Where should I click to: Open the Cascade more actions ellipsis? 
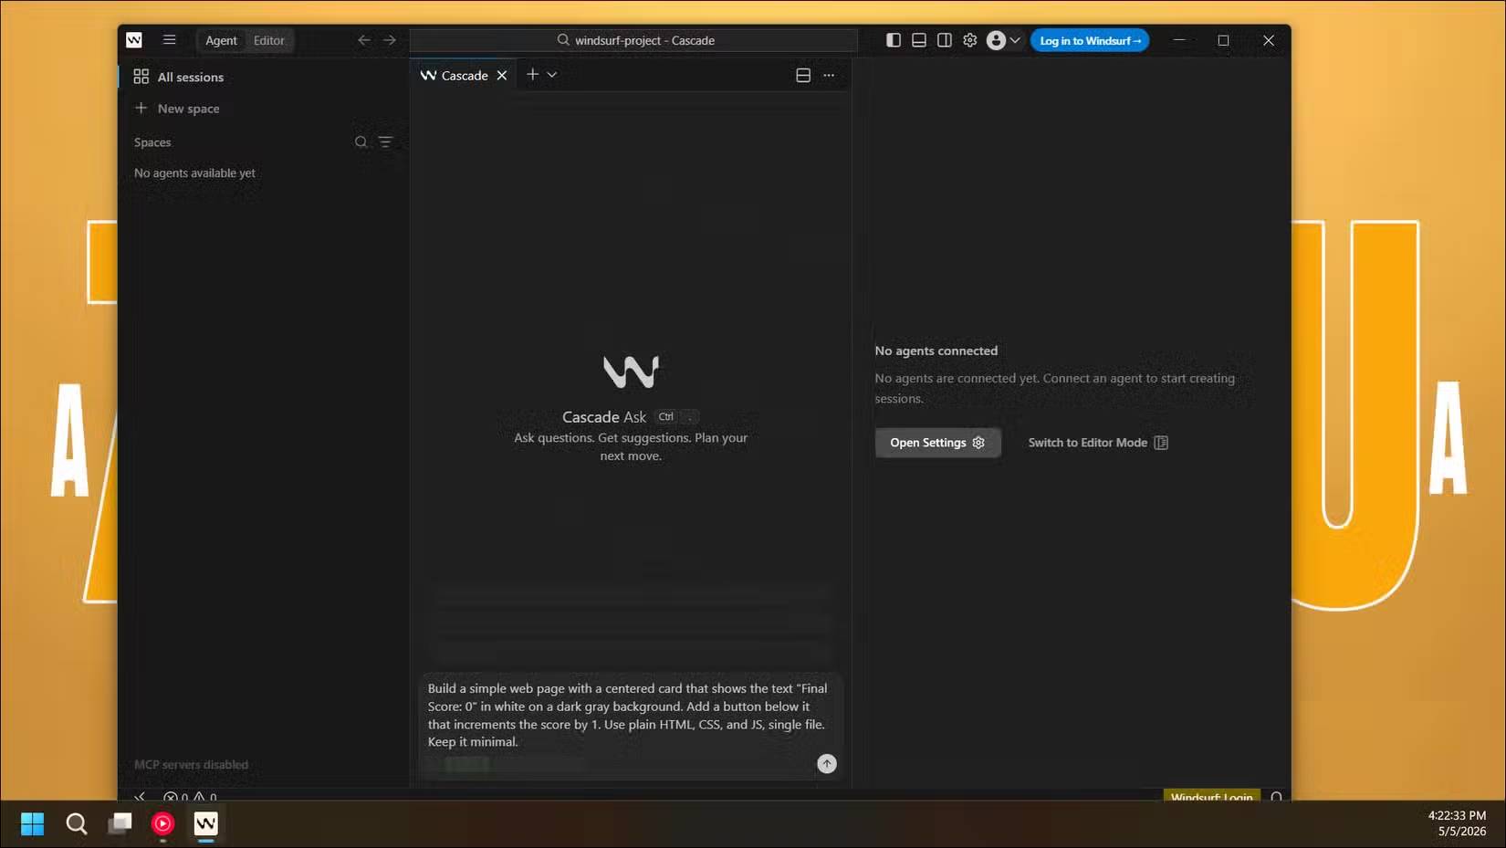tap(829, 76)
